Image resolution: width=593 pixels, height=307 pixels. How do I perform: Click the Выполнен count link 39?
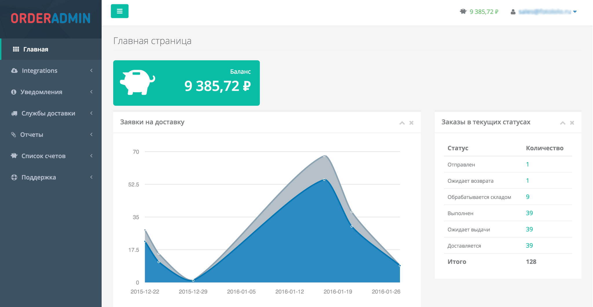tap(529, 213)
